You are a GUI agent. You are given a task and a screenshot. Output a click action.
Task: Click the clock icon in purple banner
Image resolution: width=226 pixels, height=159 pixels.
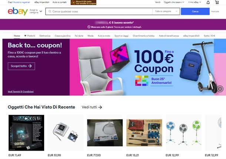[89, 27]
